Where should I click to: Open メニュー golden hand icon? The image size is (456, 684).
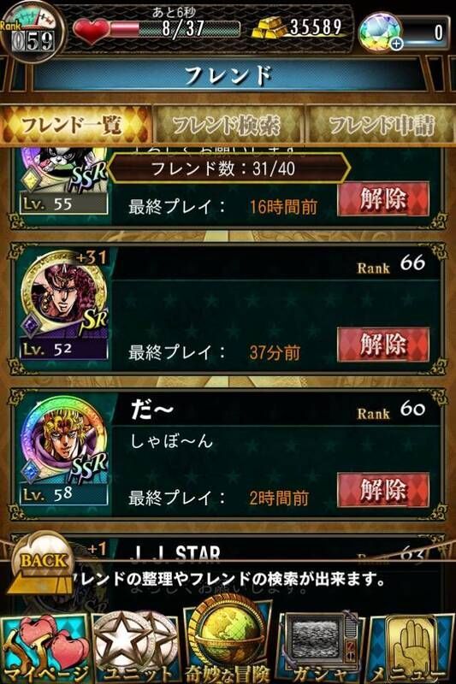point(411,647)
